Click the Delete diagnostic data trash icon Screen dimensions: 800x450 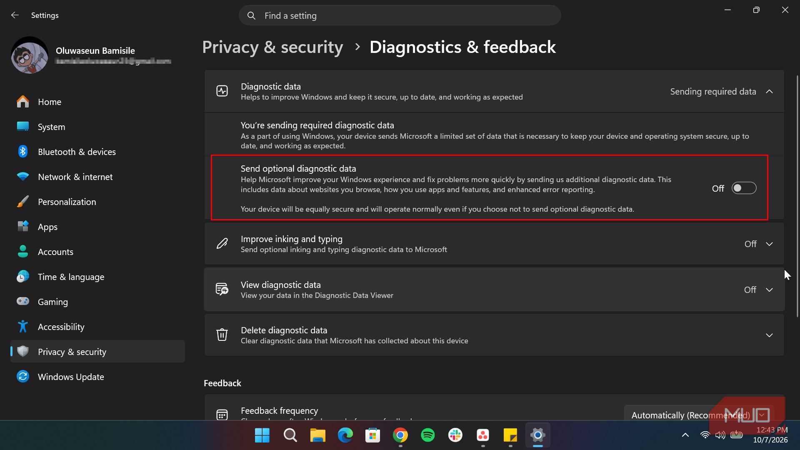222,335
